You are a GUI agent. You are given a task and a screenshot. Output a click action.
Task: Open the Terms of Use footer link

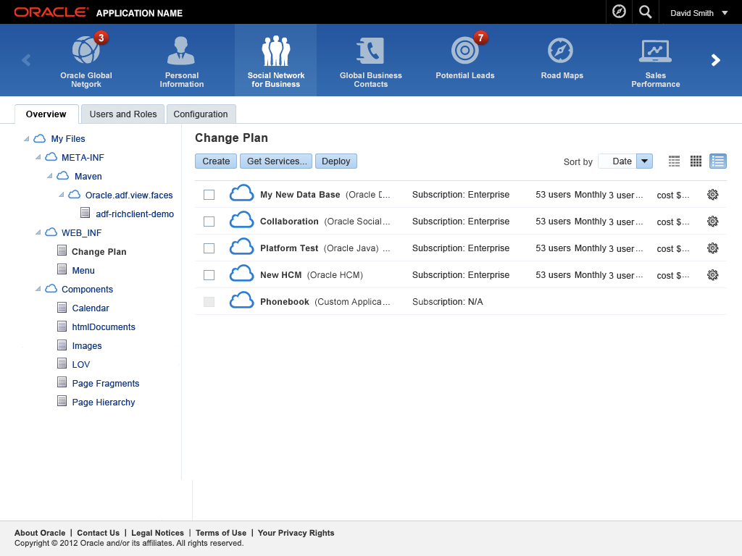tap(221, 533)
